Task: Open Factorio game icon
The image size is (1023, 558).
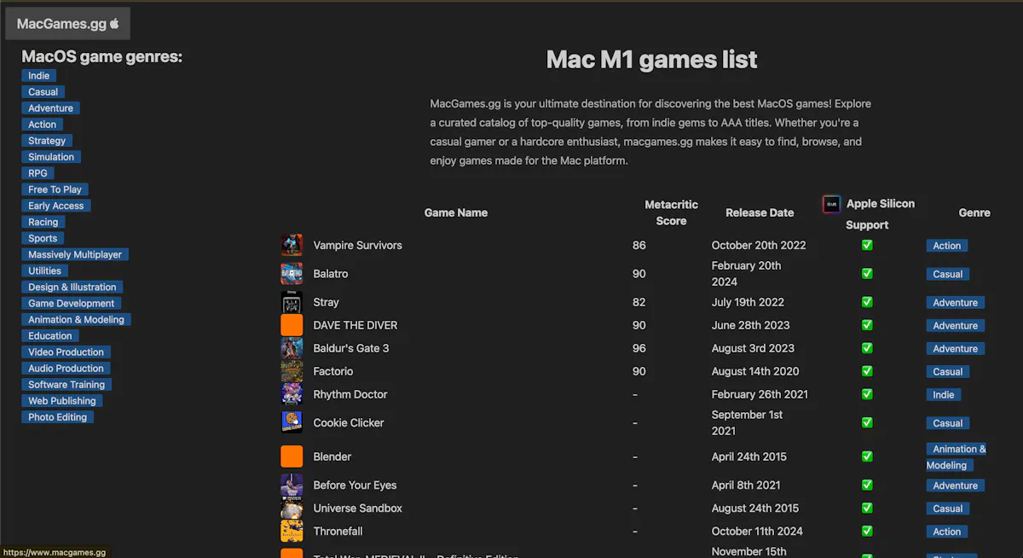Action: tap(292, 371)
